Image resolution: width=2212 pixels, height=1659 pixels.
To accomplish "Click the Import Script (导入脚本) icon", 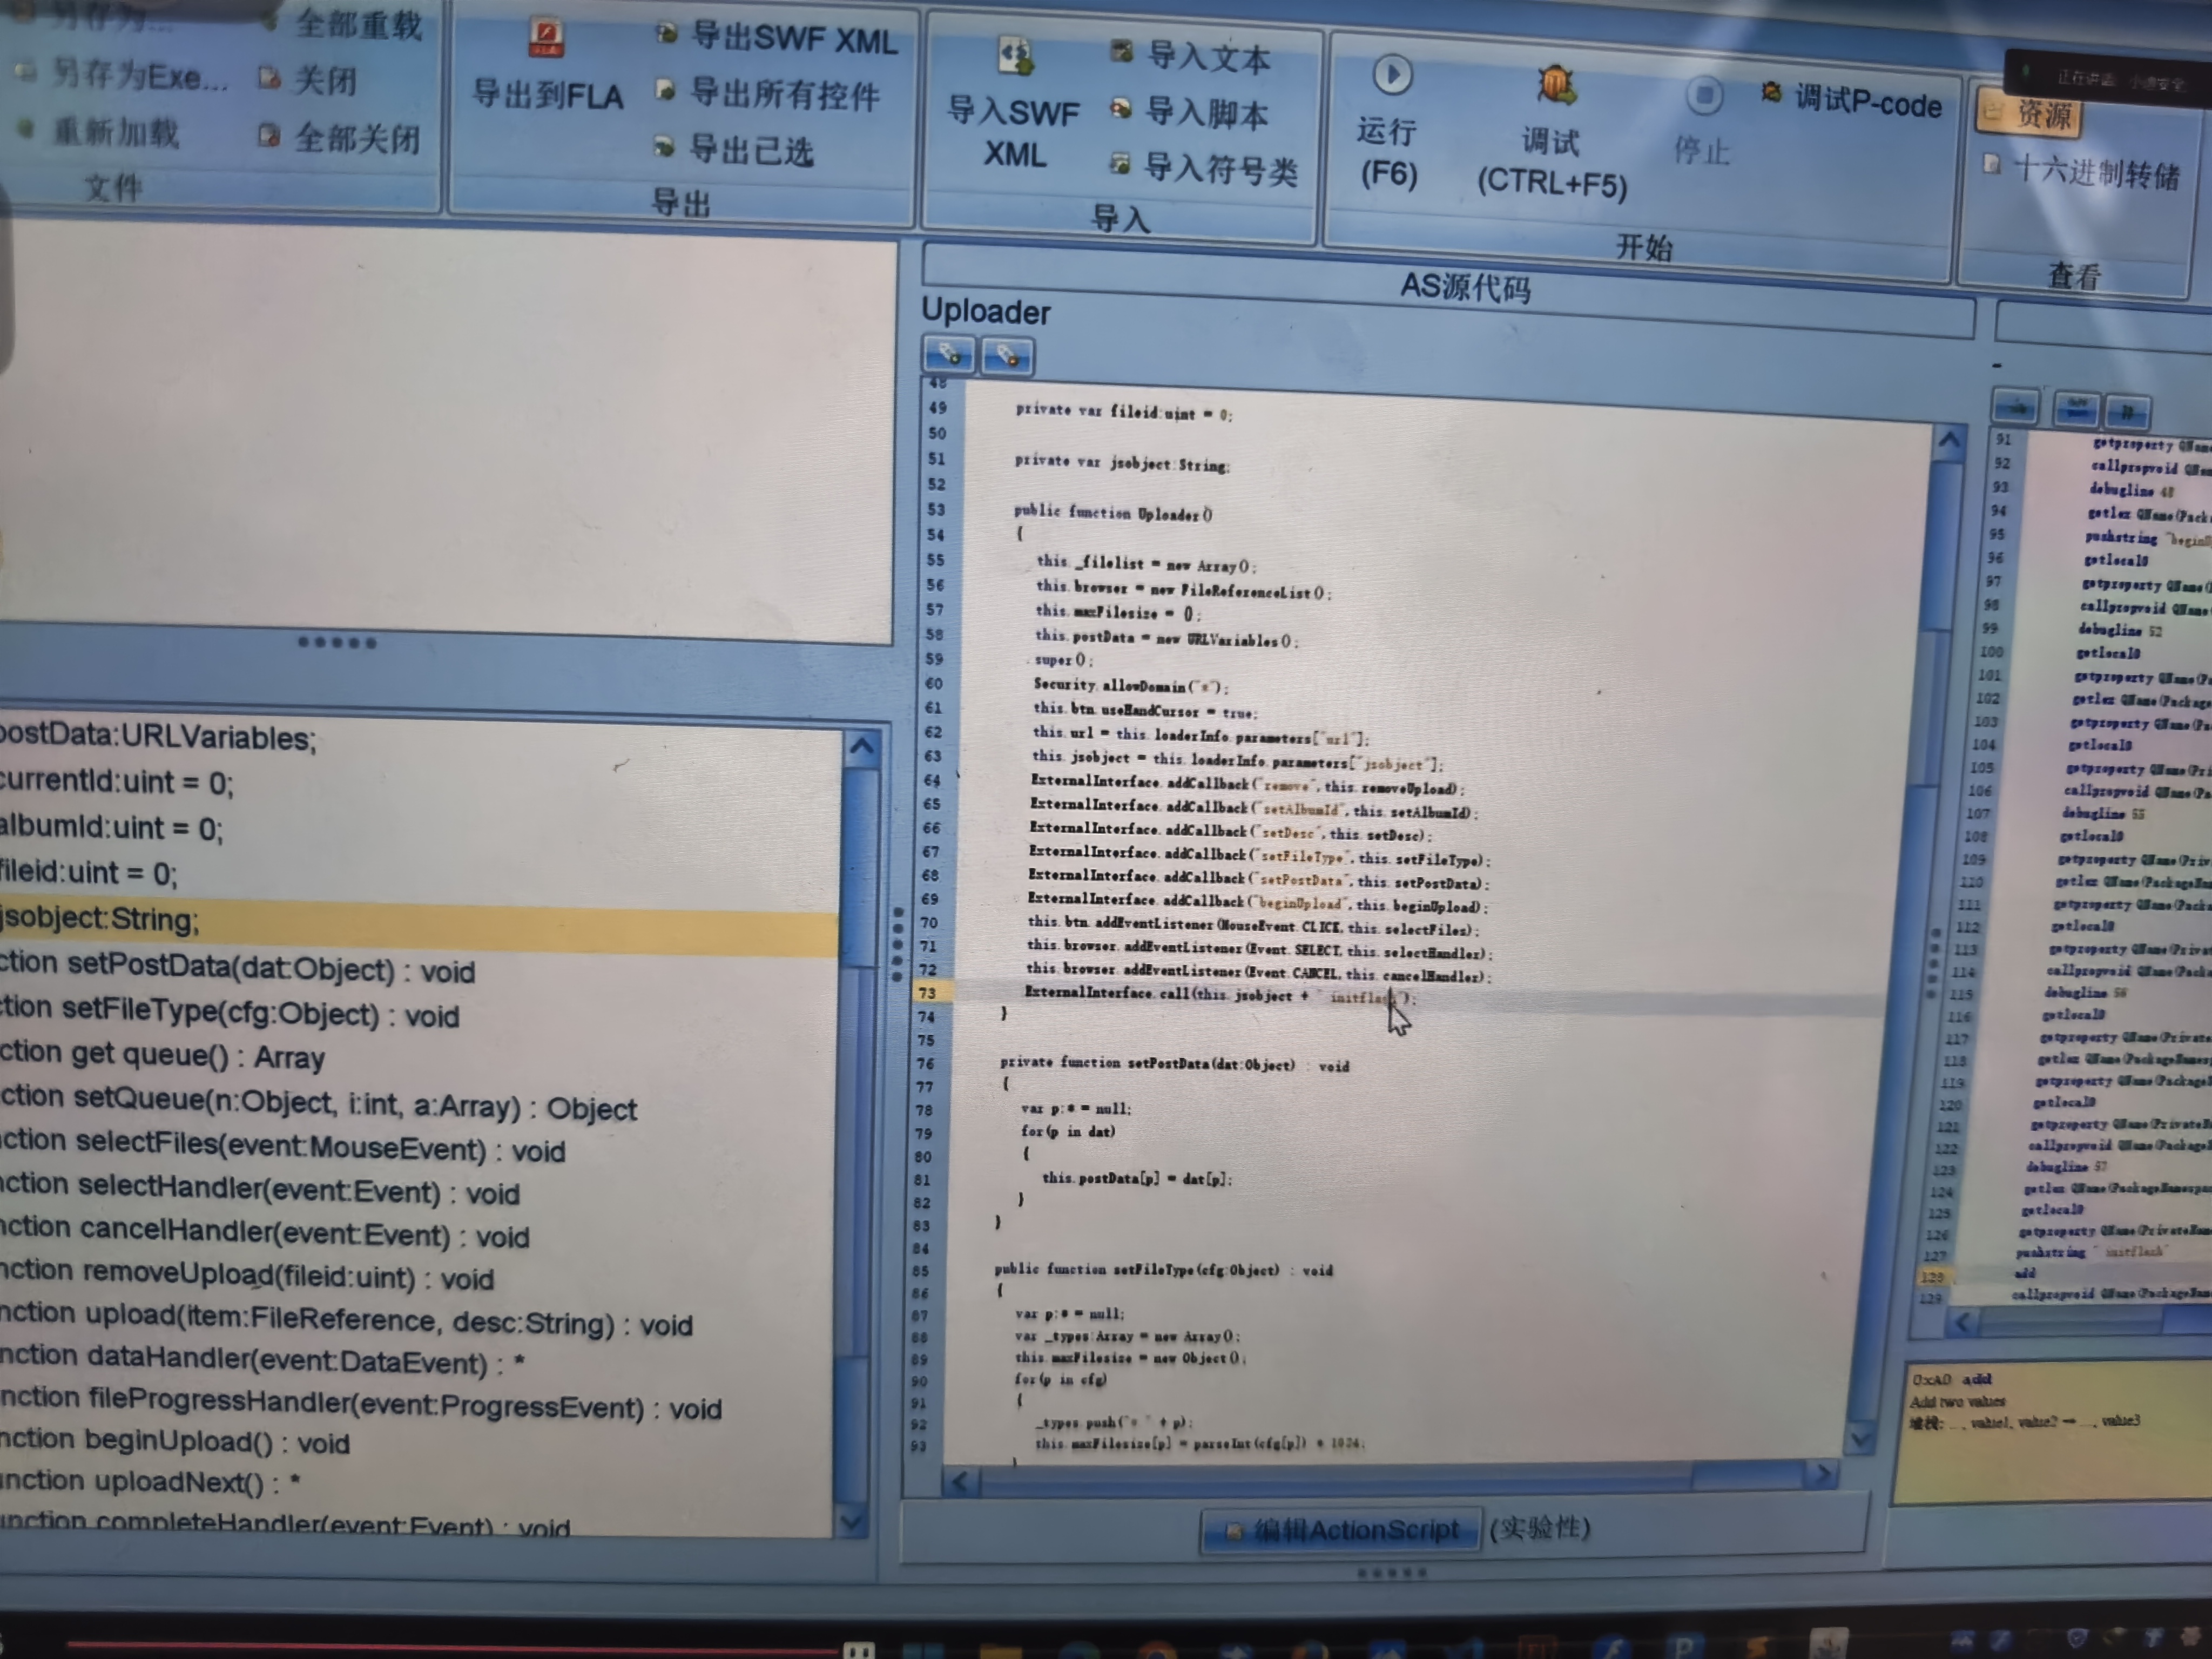I will (x=1122, y=108).
